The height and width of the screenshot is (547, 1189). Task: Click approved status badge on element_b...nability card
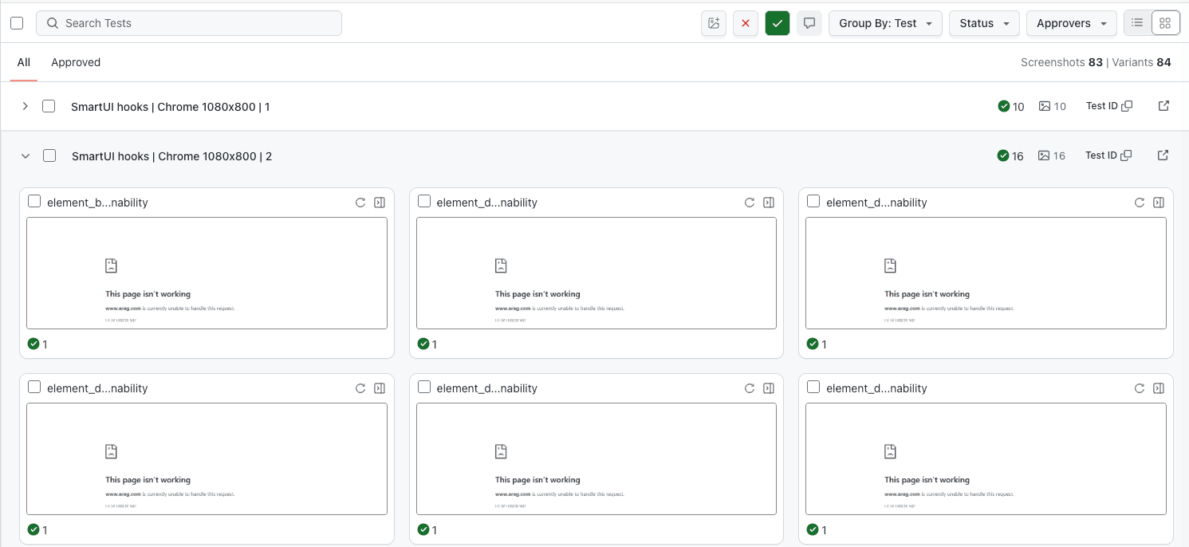click(33, 344)
